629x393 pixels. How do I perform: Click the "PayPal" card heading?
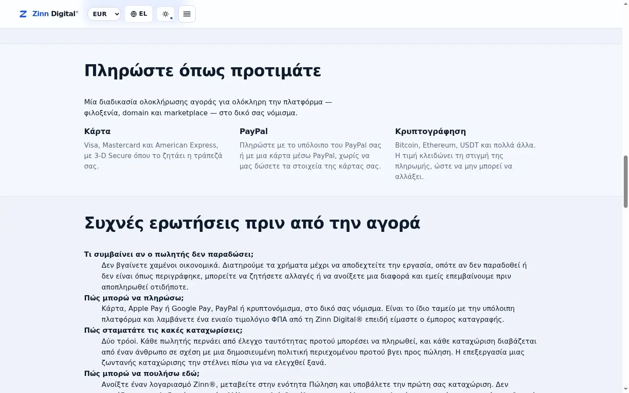point(254,131)
